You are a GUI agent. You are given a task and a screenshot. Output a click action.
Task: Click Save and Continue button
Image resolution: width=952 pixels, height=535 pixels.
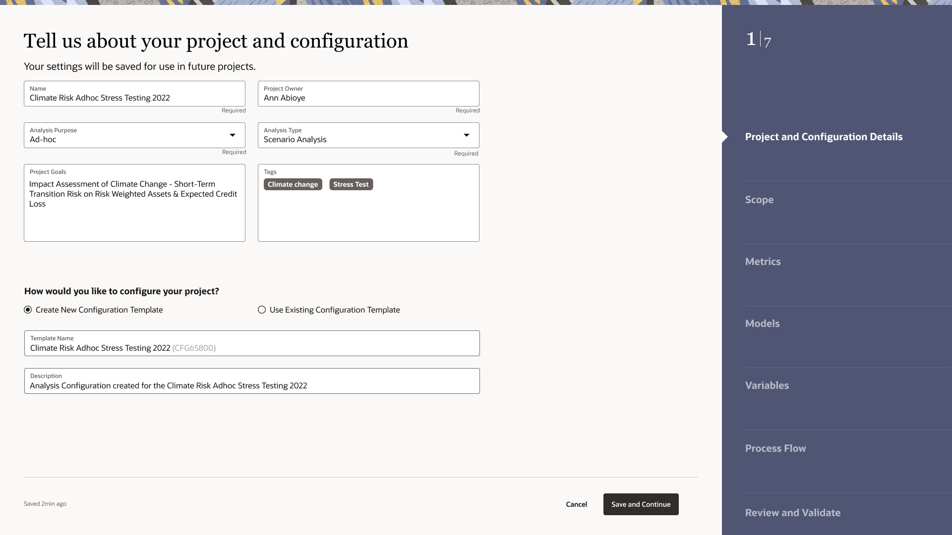pyautogui.click(x=641, y=504)
